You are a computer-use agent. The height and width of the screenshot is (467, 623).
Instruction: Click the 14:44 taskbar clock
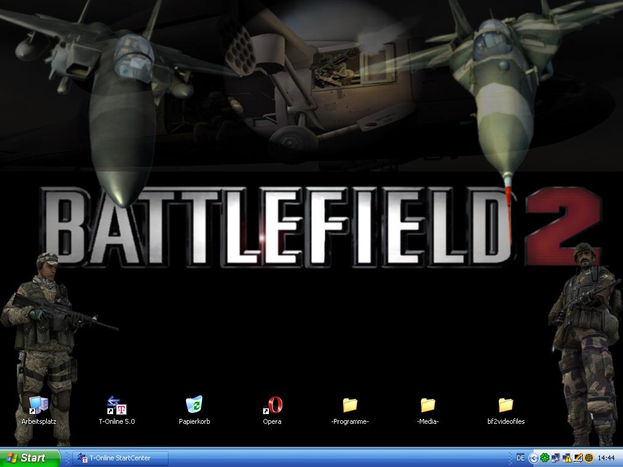click(x=607, y=458)
